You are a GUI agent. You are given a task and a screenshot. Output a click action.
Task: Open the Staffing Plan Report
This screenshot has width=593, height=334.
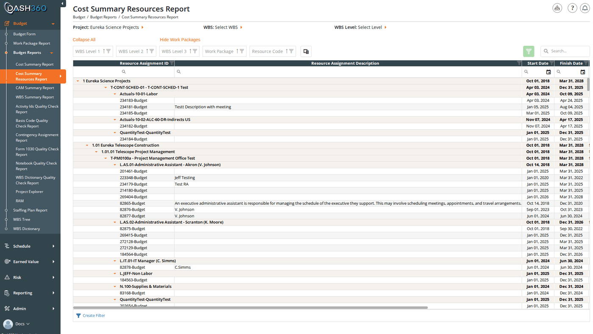pyautogui.click(x=30, y=210)
